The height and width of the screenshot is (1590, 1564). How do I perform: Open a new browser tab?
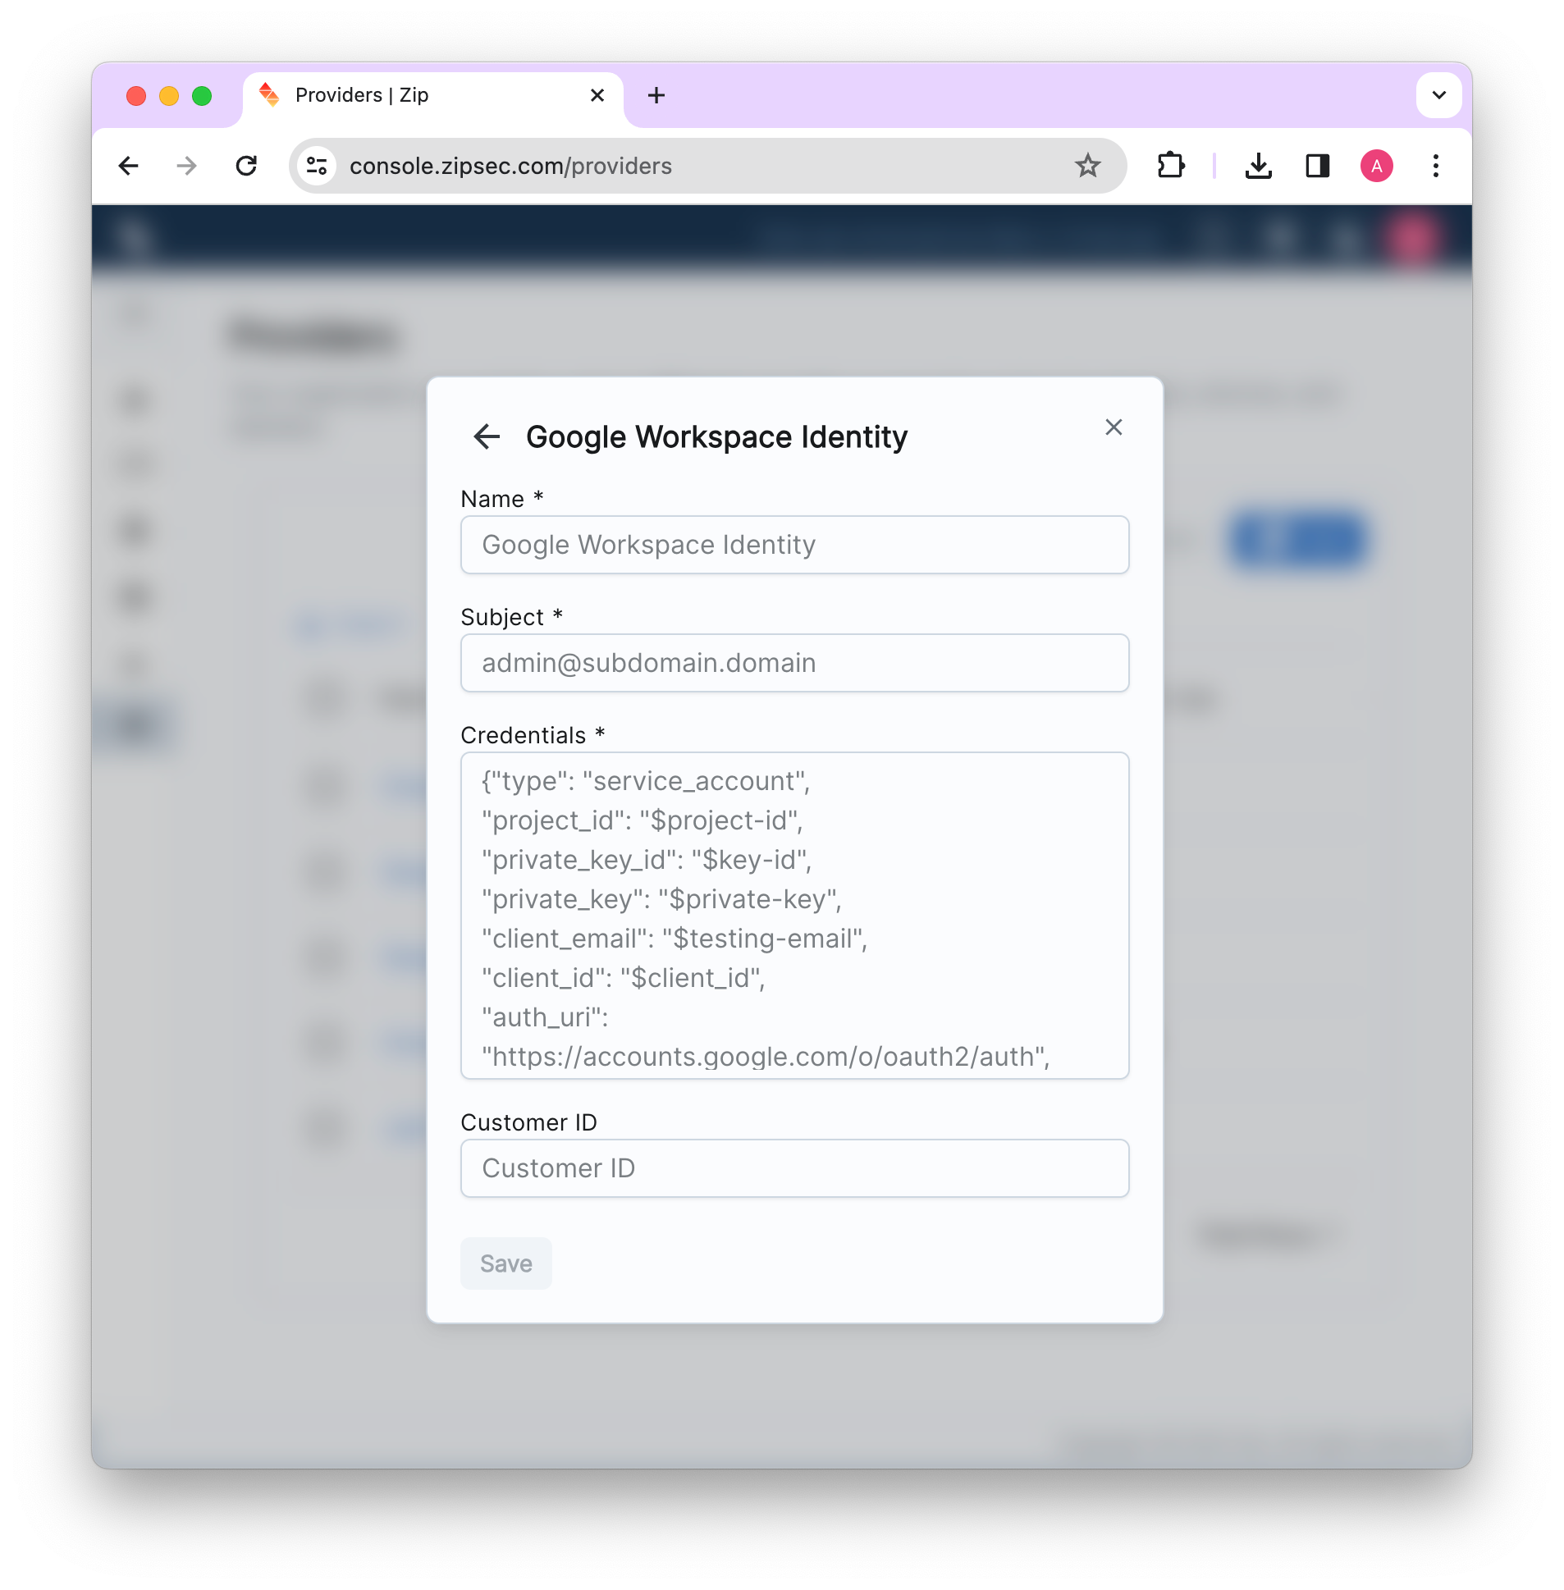pyautogui.click(x=656, y=95)
